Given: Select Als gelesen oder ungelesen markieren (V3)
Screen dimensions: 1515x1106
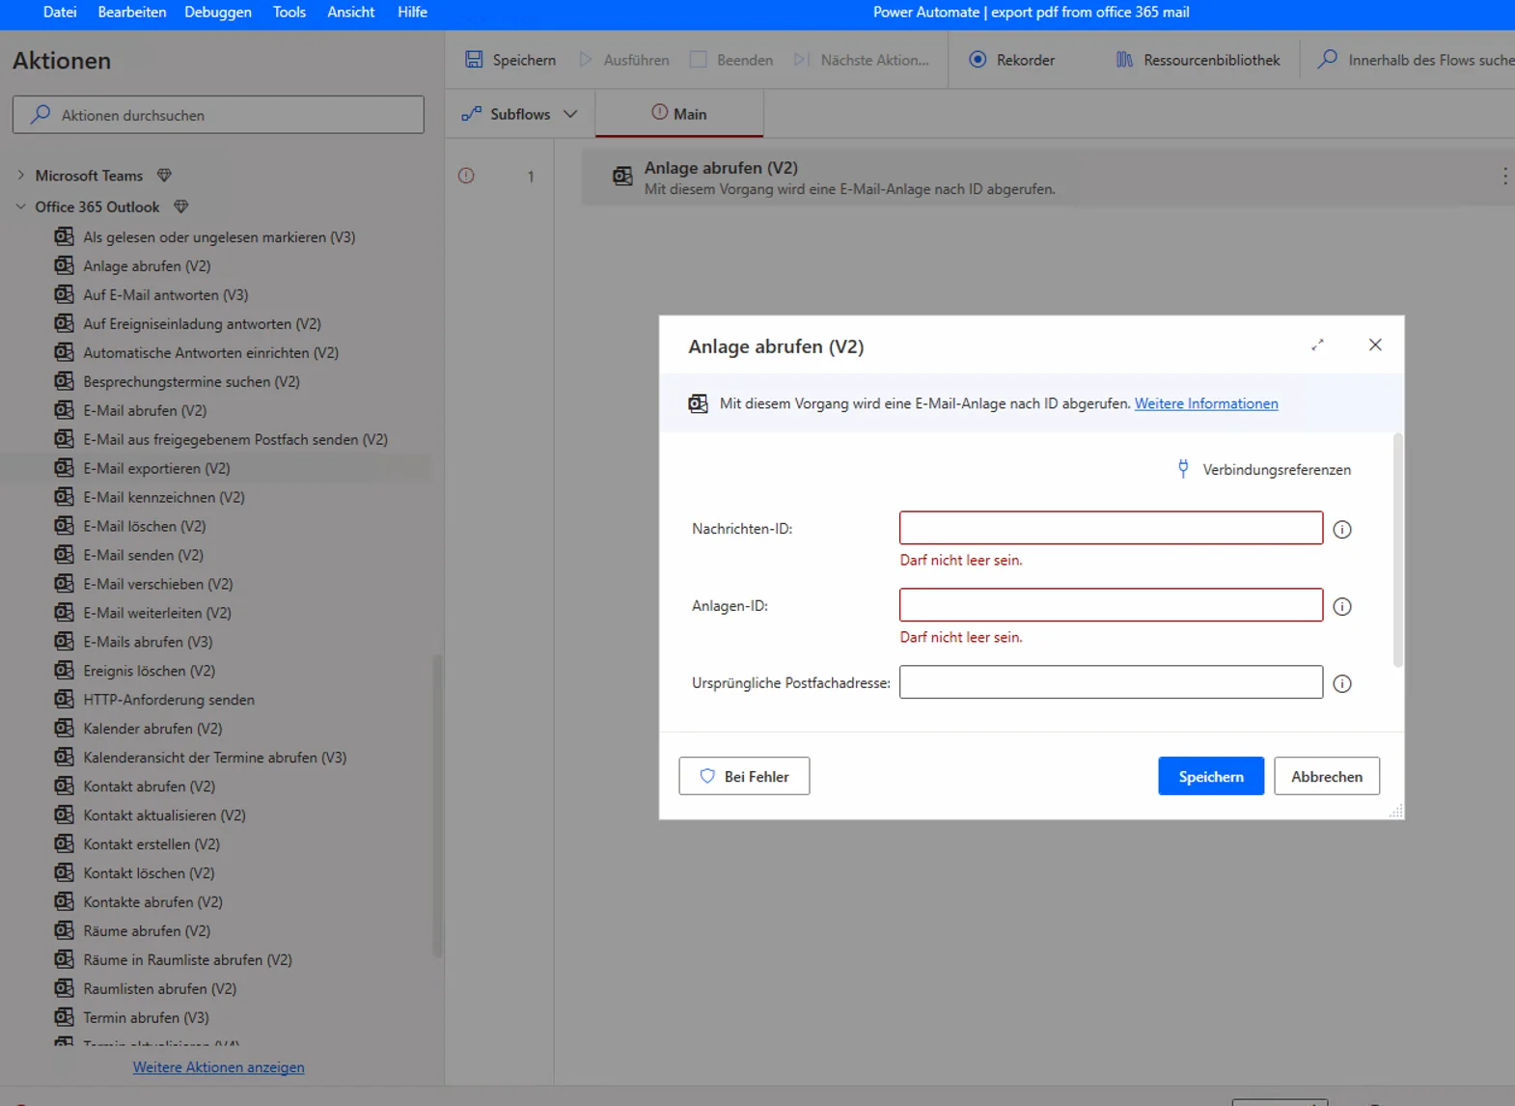Looking at the screenshot, I should tap(219, 237).
